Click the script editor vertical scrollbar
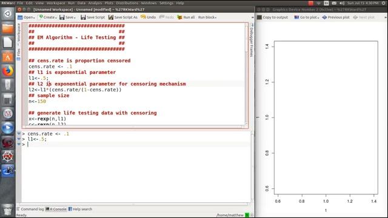 pos(247,74)
